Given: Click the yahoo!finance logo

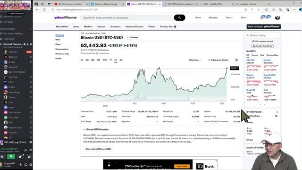Looking at the screenshot, I should tap(65, 17).
